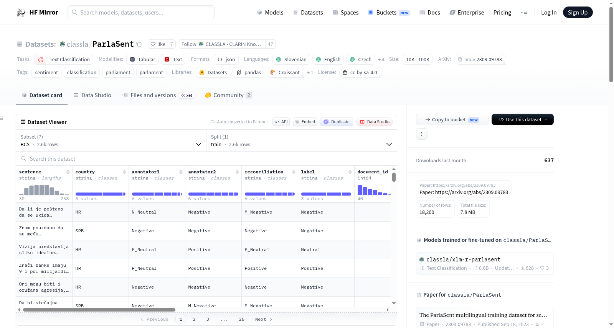
Task: Copy dataset name with the copy icon
Action: coord(139,44)
